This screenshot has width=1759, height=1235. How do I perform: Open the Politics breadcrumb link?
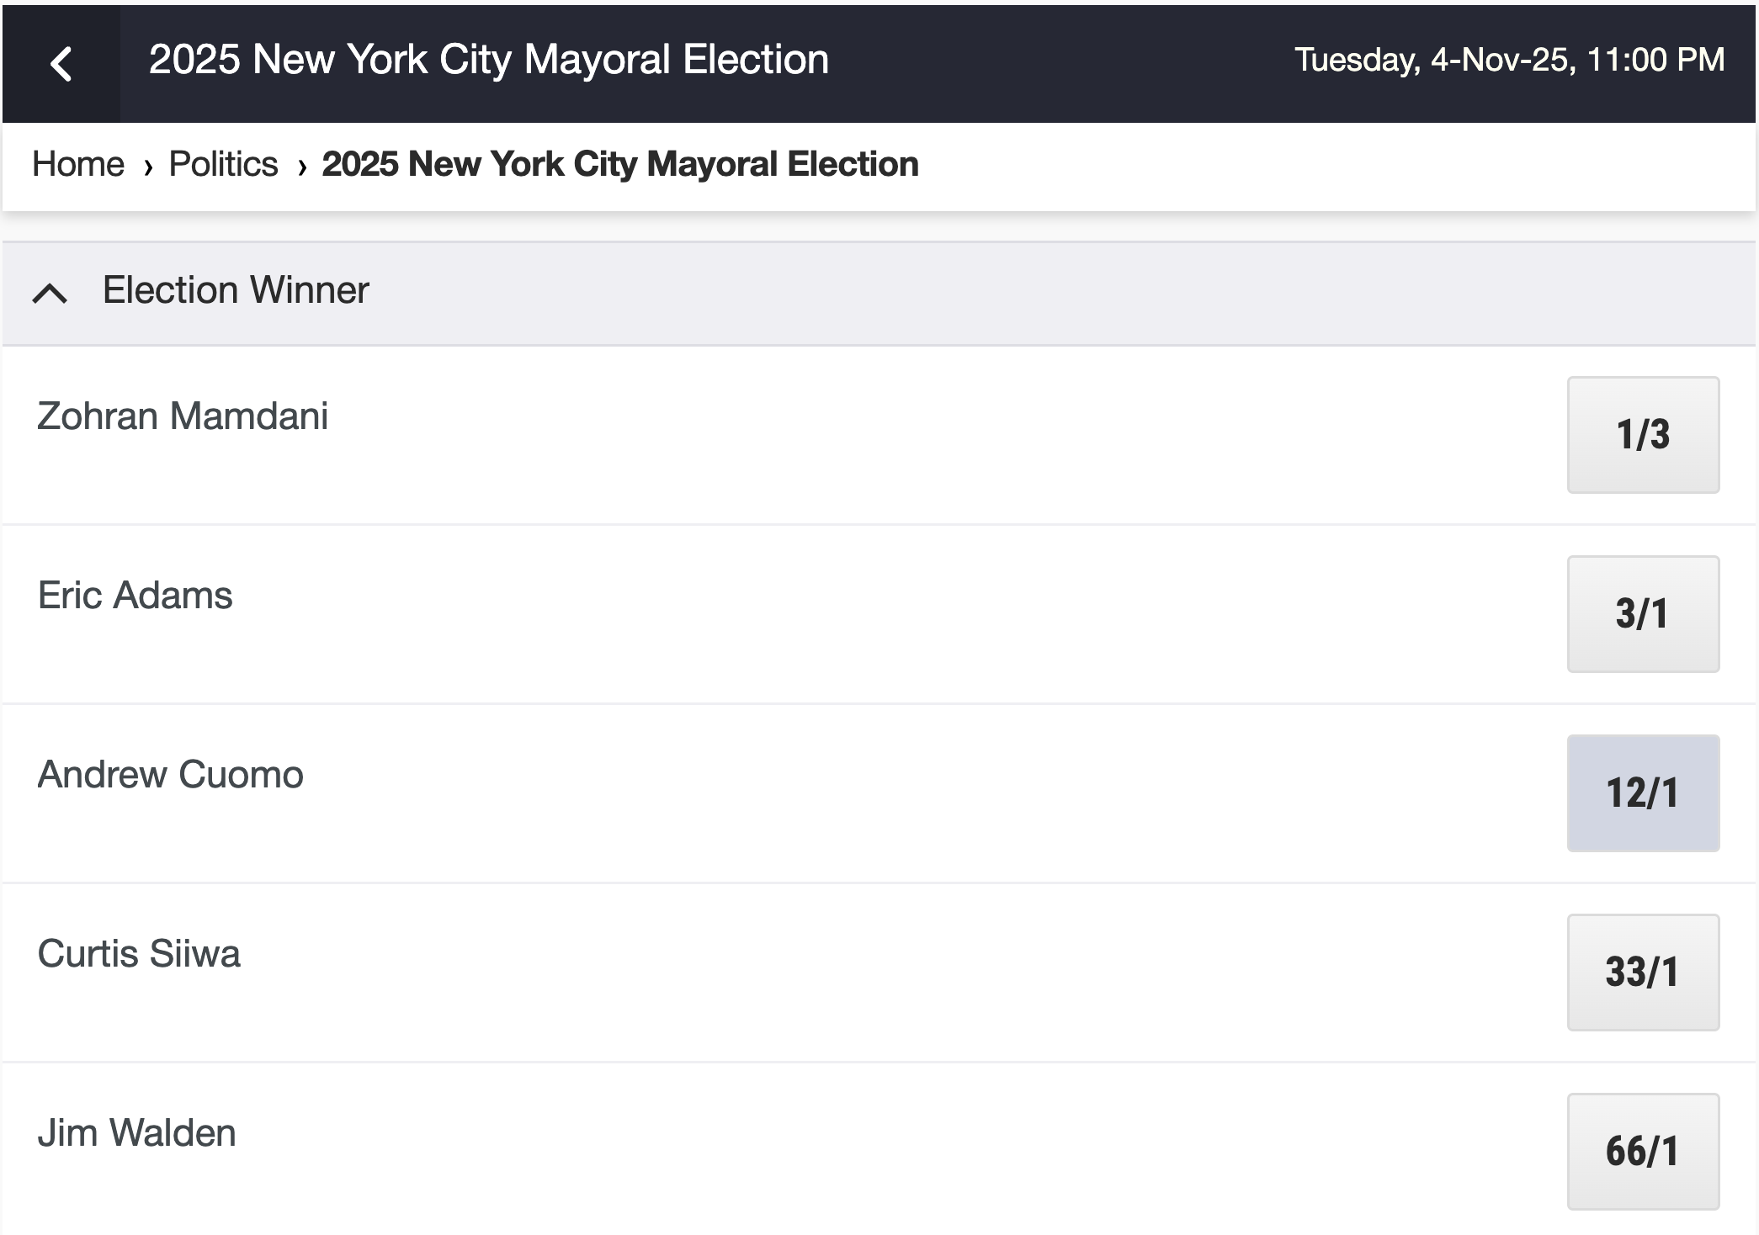(x=223, y=164)
